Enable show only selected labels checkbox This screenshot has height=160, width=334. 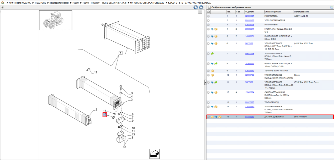point(209,7)
